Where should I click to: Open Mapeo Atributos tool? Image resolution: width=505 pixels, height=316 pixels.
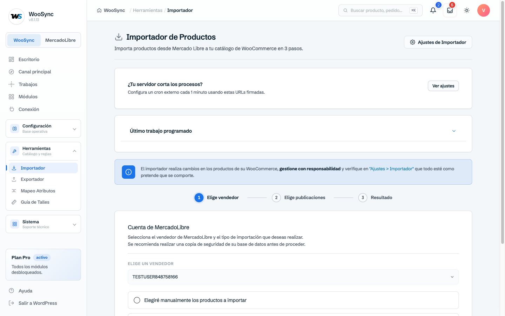pos(43,191)
